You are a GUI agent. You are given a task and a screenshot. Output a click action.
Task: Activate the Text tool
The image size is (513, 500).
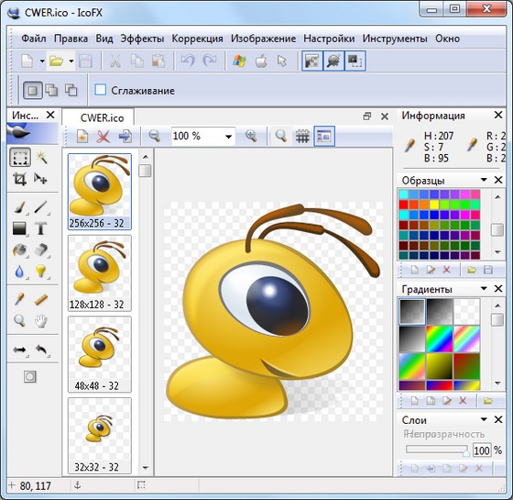41,228
